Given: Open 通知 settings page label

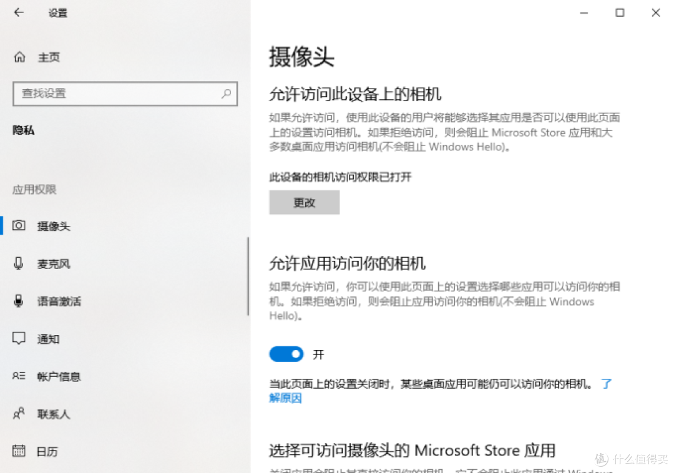Looking at the screenshot, I should click(x=48, y=339).
